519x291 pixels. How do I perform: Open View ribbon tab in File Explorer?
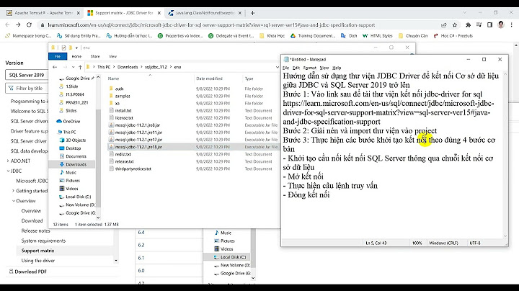113,56
